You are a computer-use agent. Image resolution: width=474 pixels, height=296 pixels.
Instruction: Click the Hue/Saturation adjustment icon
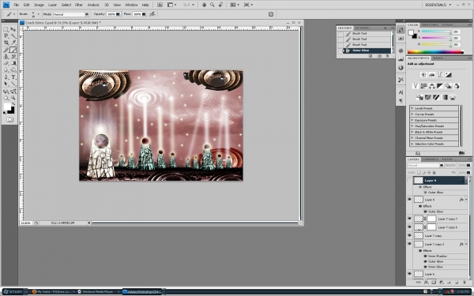(423, 86)
